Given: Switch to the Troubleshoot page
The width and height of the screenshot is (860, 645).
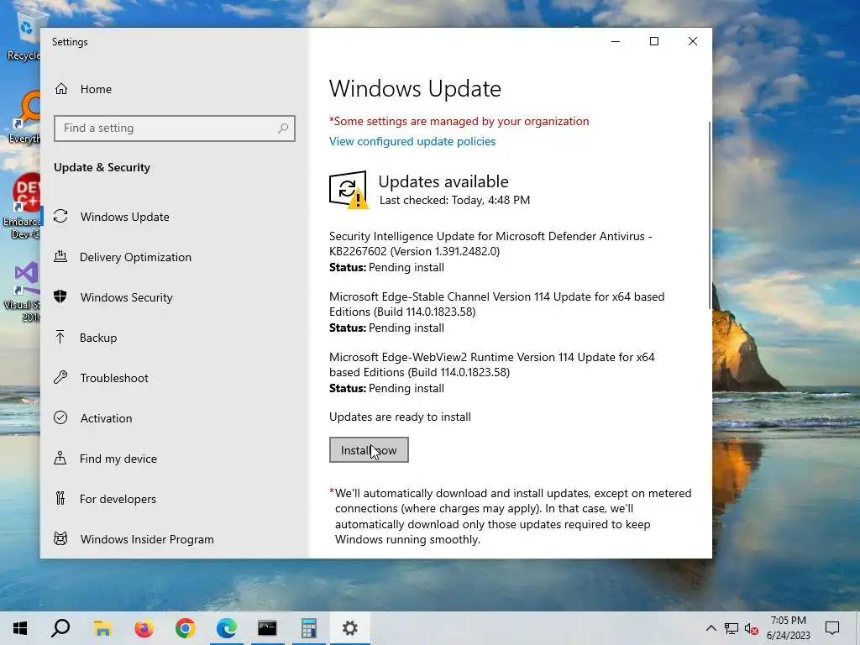Looking at the screenshot, I should click(175, 378).
